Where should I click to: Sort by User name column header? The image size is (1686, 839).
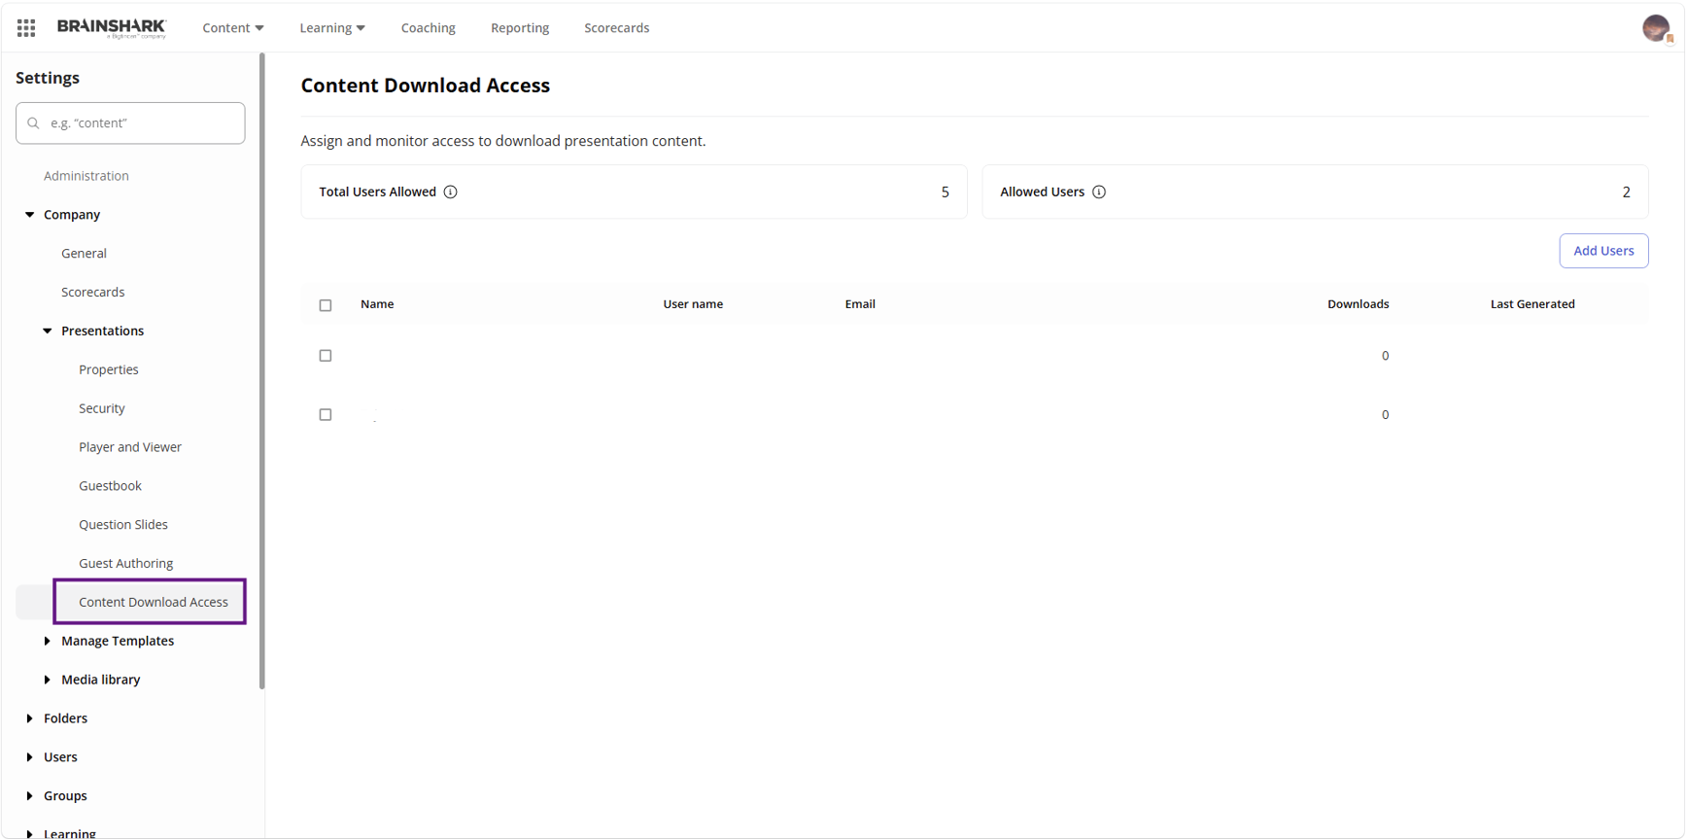[x=693, y=304]
